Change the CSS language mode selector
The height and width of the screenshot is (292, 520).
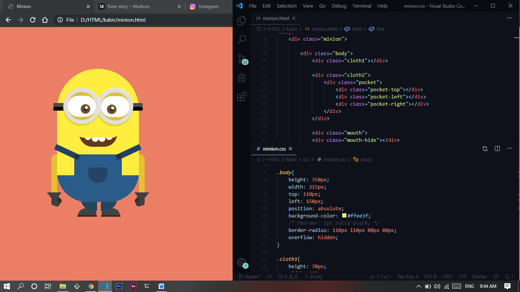tap(462, 277)
